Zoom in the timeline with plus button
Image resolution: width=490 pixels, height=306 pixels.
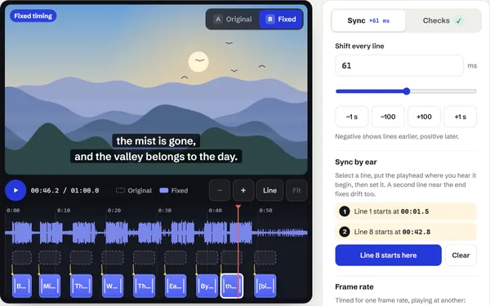243,190
